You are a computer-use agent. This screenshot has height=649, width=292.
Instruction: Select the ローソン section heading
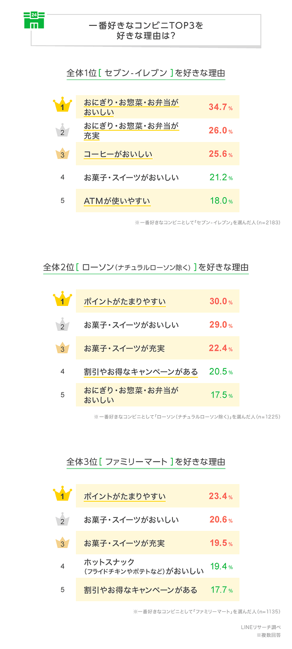pyautogui.click(x=146, y=267)
